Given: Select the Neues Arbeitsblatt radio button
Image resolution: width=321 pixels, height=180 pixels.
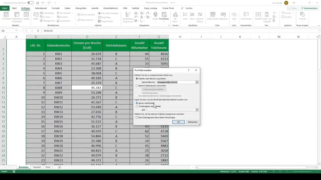Looking at the screenshot, I should 137,103.
